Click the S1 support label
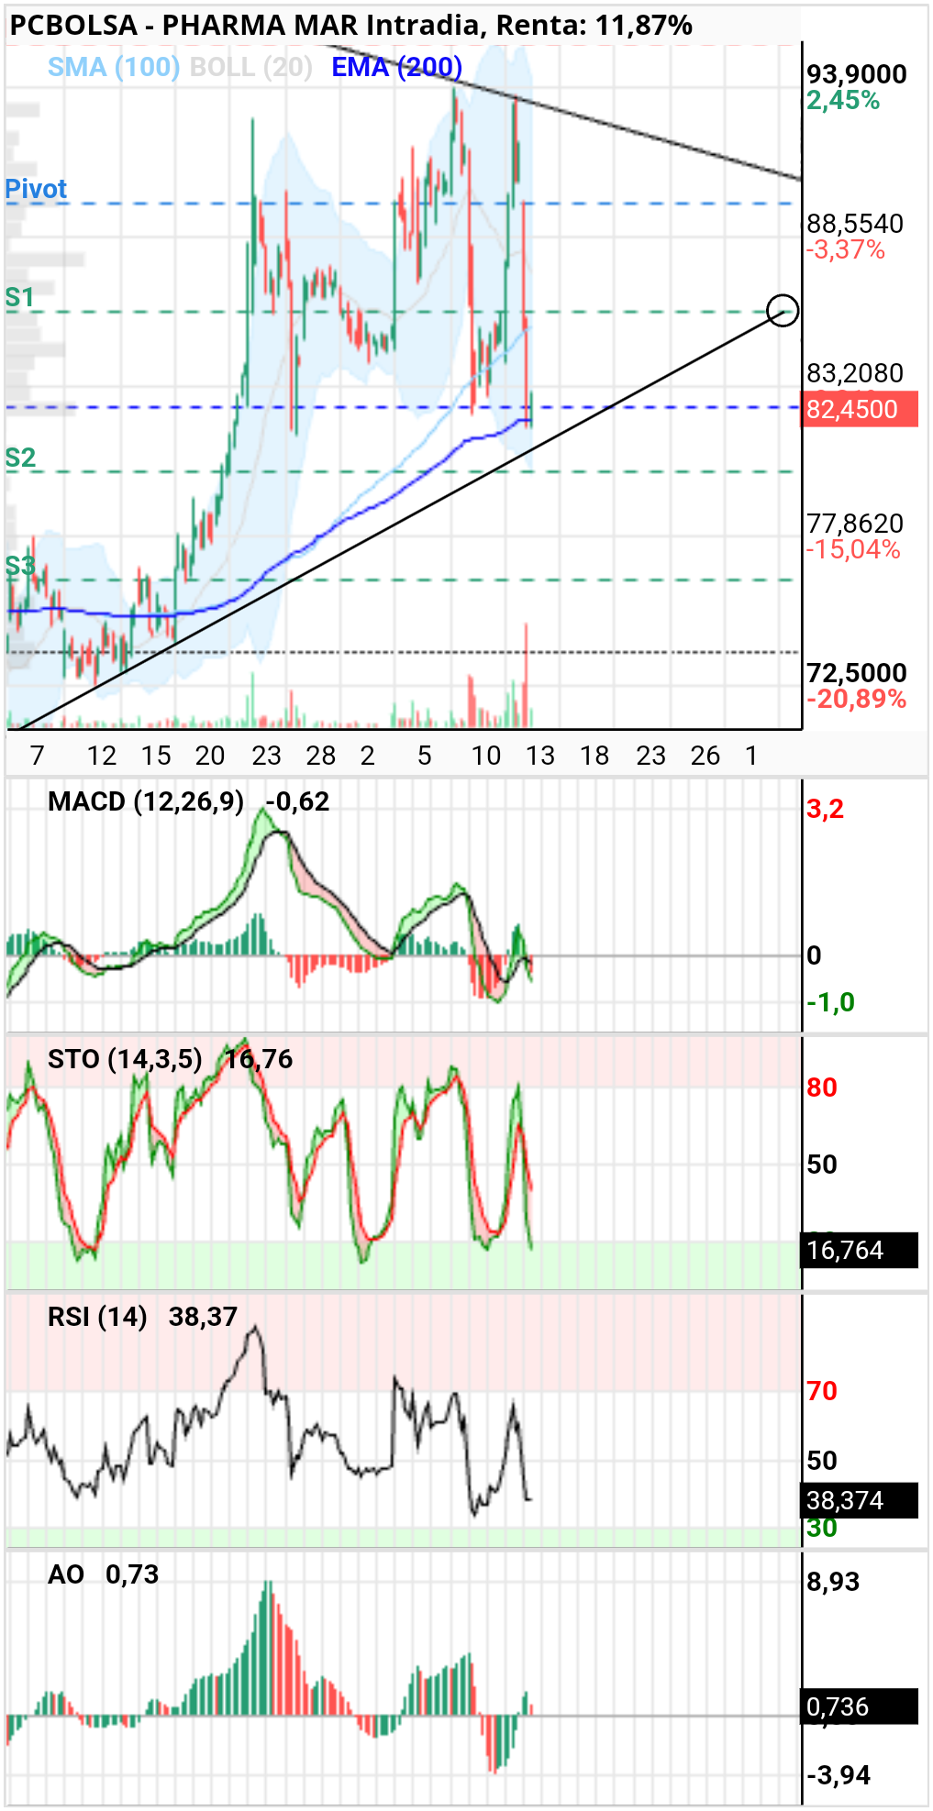Screen dimensions: 933x1811 pyautogui.click(x=19, y=297)
